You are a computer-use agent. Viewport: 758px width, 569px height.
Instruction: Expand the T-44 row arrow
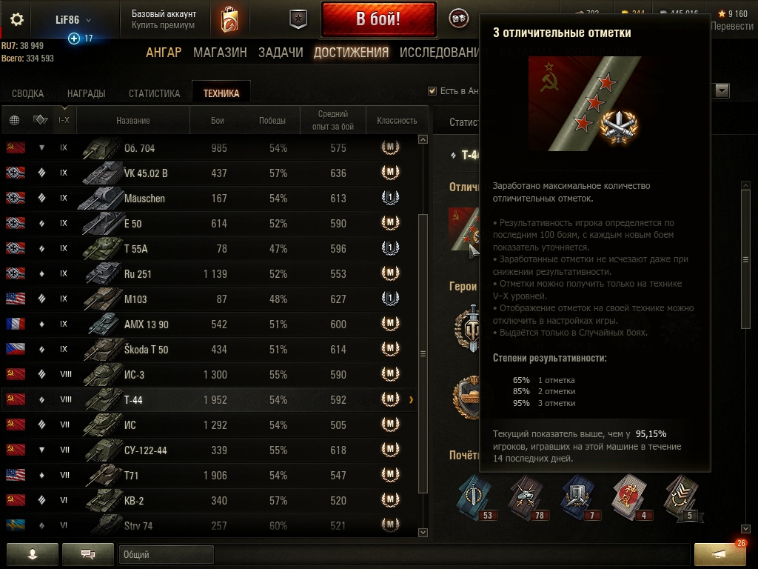point(412,399)
